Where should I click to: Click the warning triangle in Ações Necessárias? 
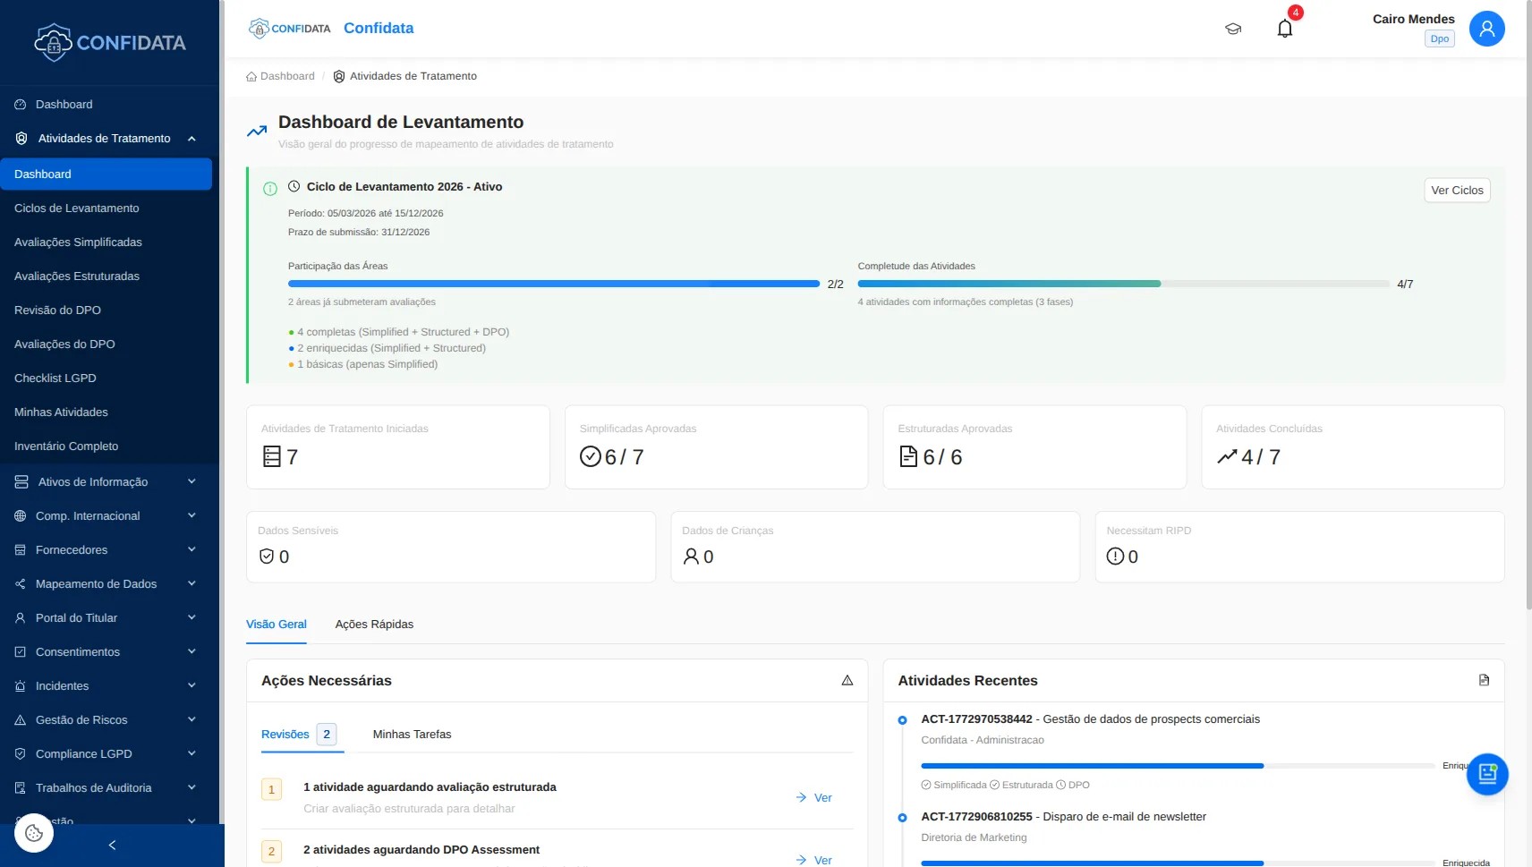point(847,681)
